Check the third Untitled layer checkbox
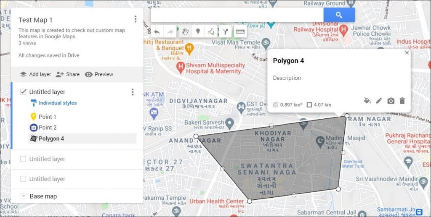The width and height of the screenshot is (431, 217). tap(24, 179)
